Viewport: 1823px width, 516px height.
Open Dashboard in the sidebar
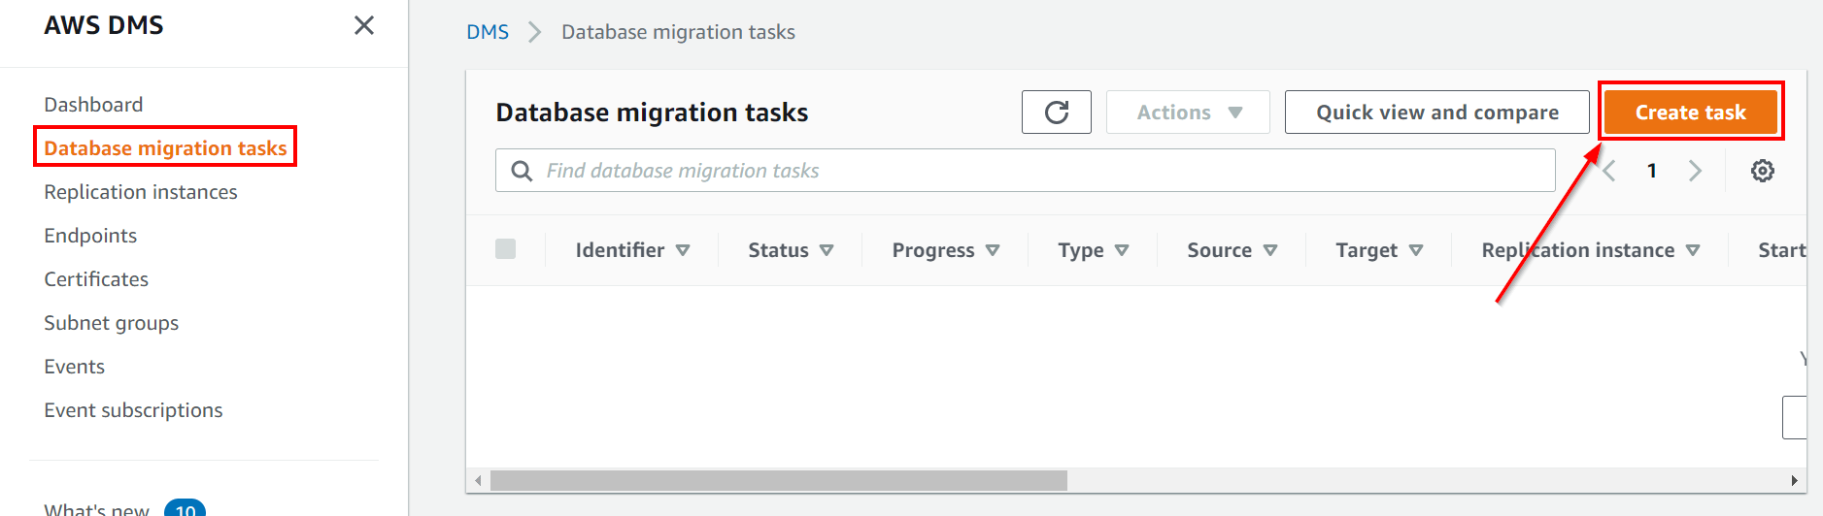(93, 105)
